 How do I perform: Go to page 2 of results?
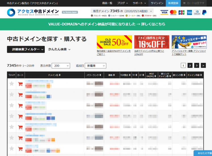(190, 65)
